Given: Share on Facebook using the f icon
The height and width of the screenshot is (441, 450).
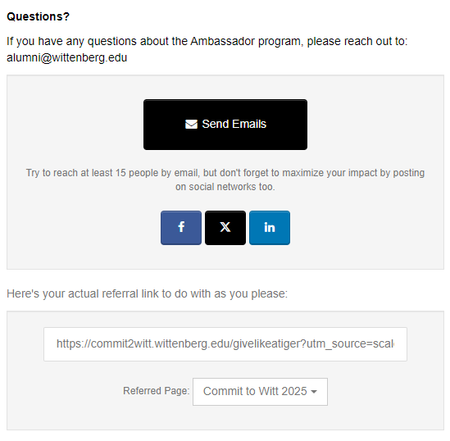Looking at the screenshot, I should [x=181, y=228].
